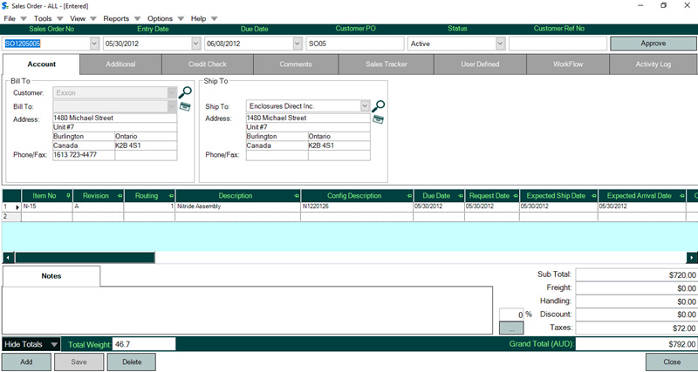
Task: Click the Ship To address card icon
Action: 379,119
